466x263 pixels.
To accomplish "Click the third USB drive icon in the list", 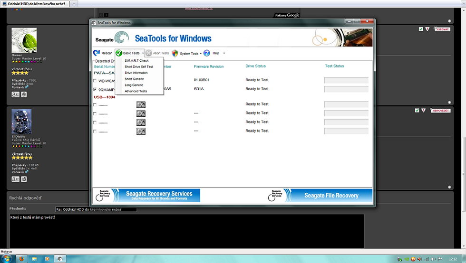I will [141, 122].
